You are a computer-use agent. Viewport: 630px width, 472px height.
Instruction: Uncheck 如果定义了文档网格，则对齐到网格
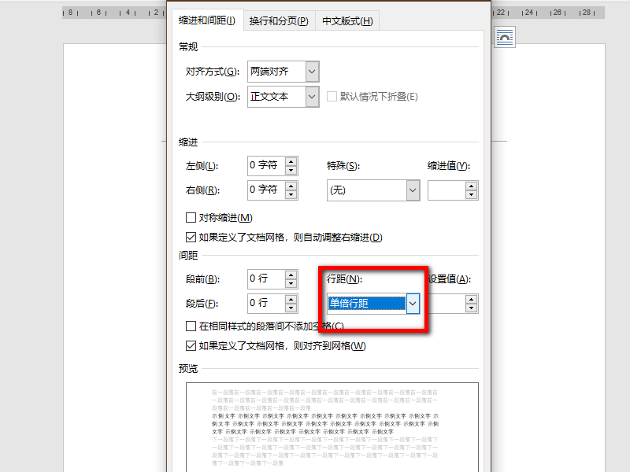pyautogui.click(x=191, y=344)
